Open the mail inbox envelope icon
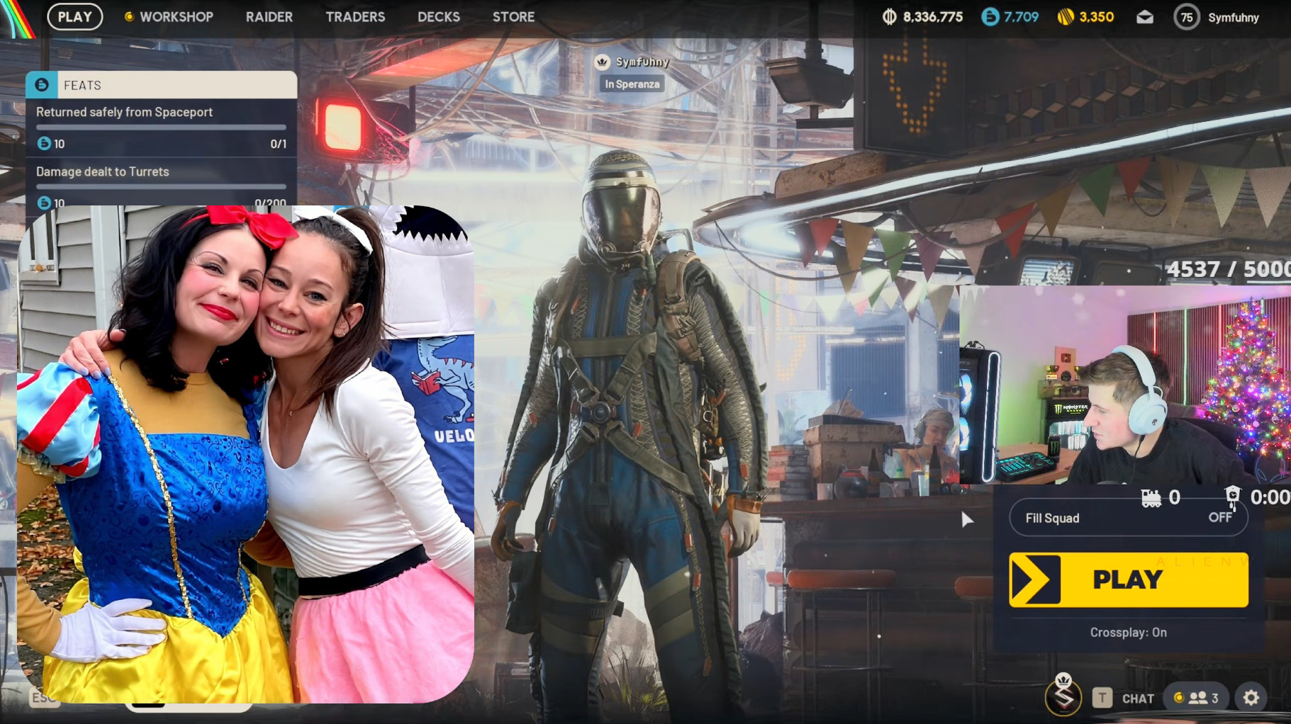This screenshot has height=724, width=1291. [1145, 17]
